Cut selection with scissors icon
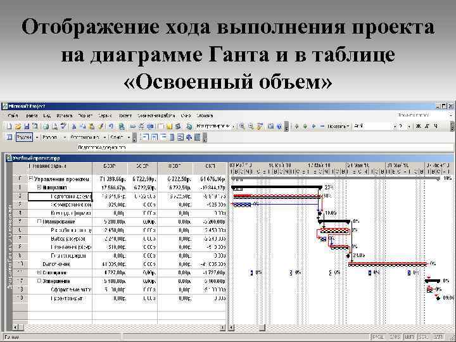This screenshot has width=456, height=342. click(74, 126)
